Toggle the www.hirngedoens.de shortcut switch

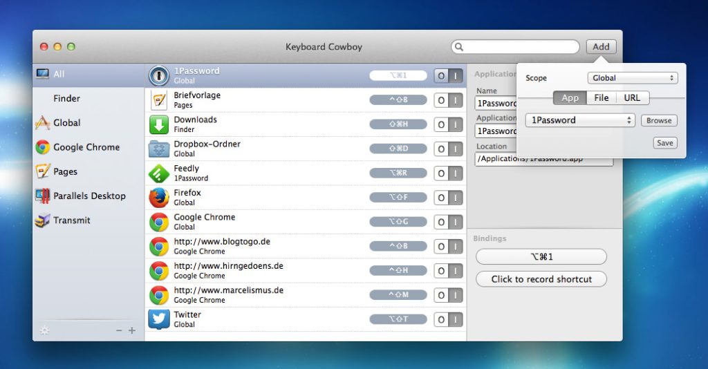[448, 271]
